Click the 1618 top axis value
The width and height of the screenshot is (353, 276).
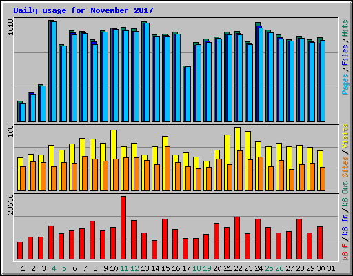point(10,27)
